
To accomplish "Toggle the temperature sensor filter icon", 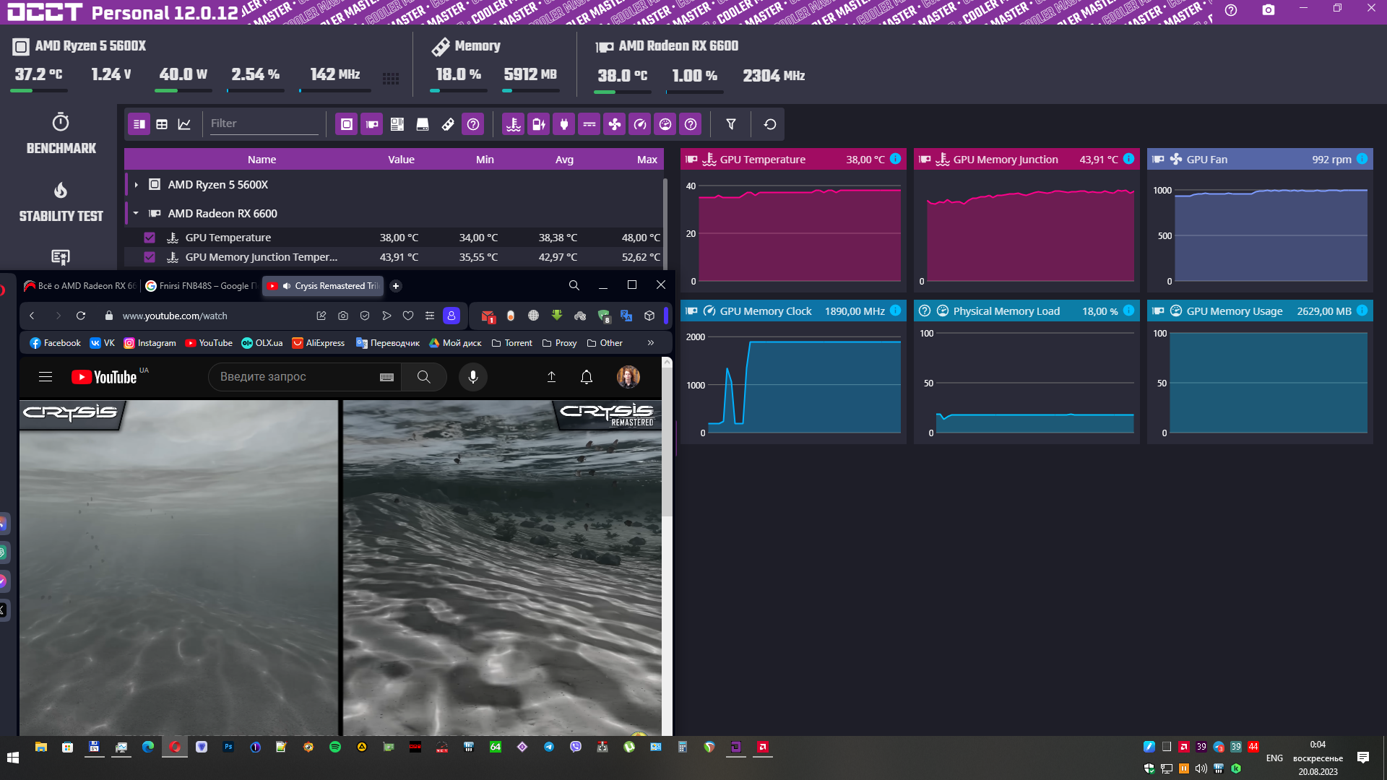I will point(513,124).
